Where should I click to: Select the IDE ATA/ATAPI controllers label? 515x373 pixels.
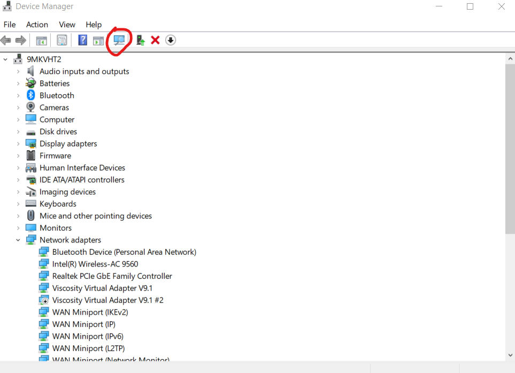(x=82, y=180)
